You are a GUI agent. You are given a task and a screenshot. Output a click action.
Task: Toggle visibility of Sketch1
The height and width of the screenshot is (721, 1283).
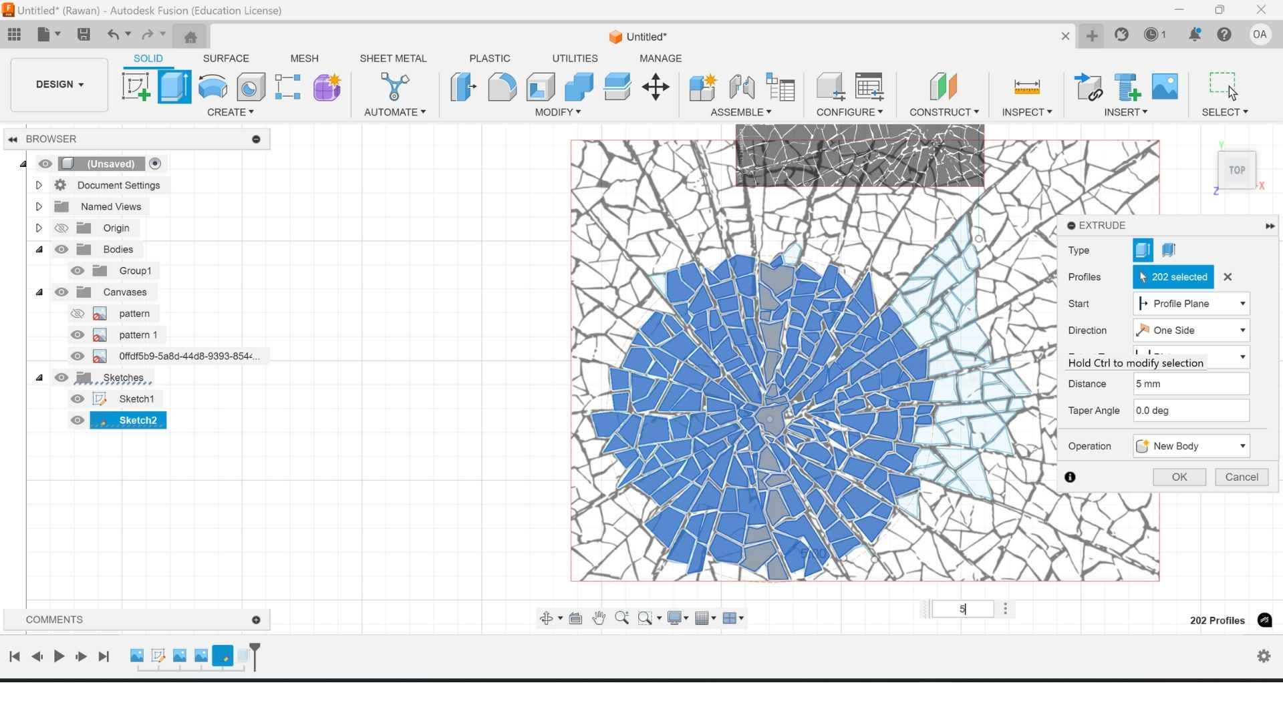coord(78,399)
